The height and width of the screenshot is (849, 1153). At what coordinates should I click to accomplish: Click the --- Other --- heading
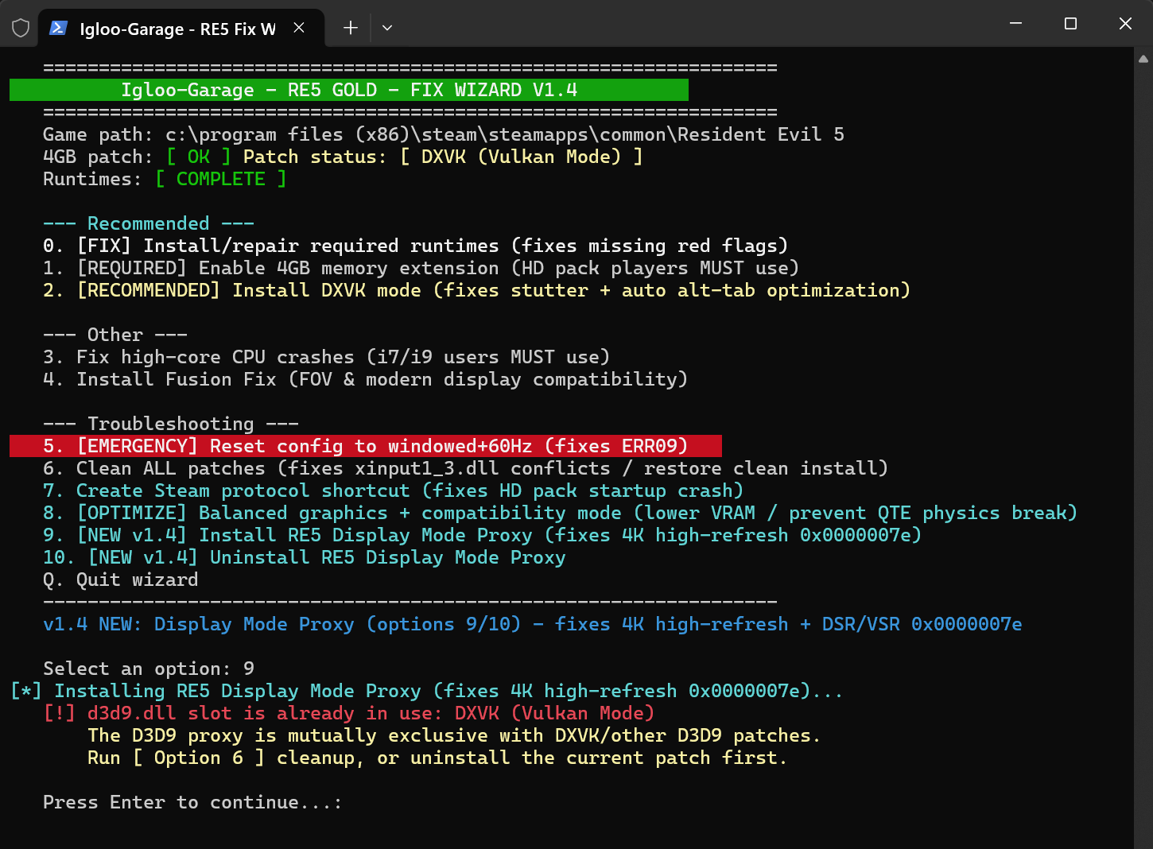click(115, 335)
